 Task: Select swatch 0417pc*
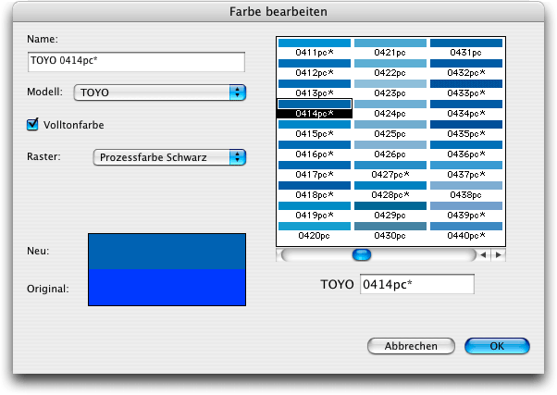point(315,169)
